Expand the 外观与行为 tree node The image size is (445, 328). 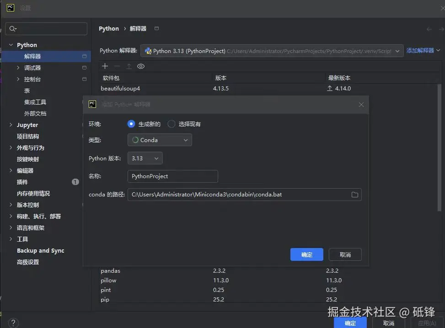coord(11,148)
